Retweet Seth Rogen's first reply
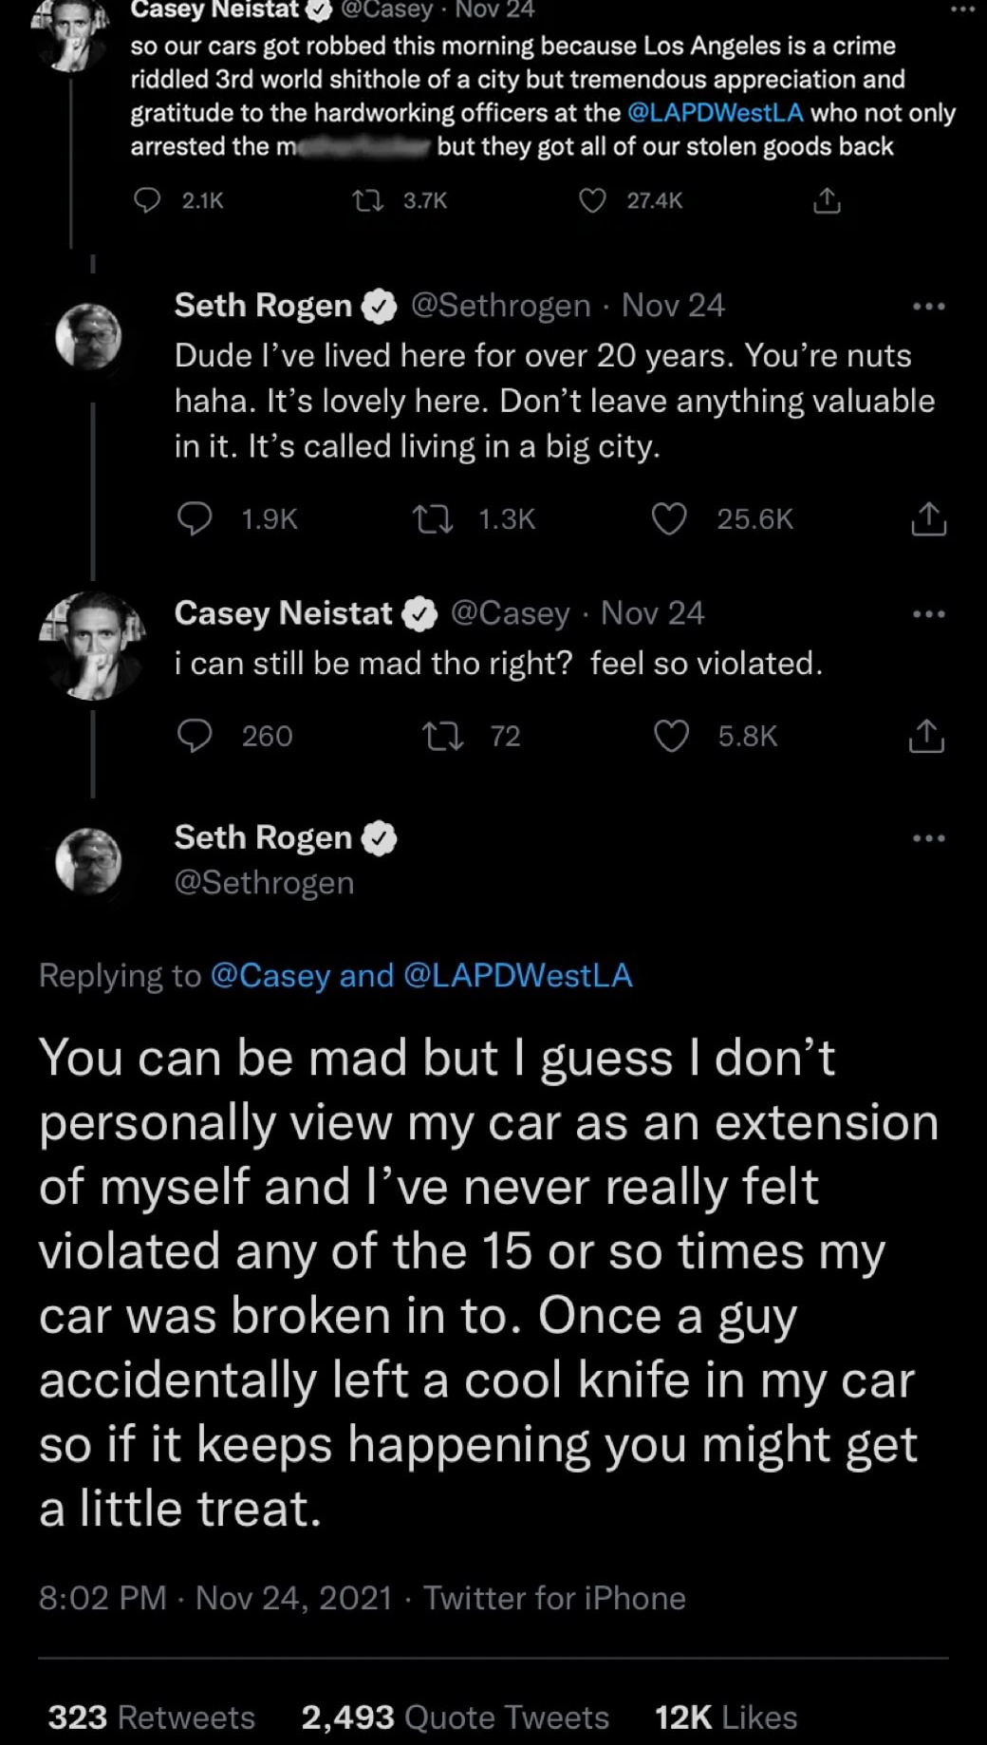The height and width of the screenshot is (1745, 987). coord(433,518)
